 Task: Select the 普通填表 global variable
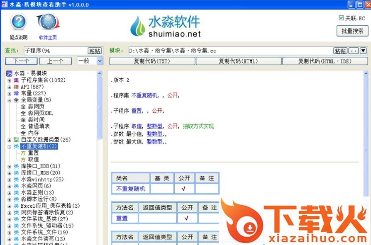[x=39, y=126]
